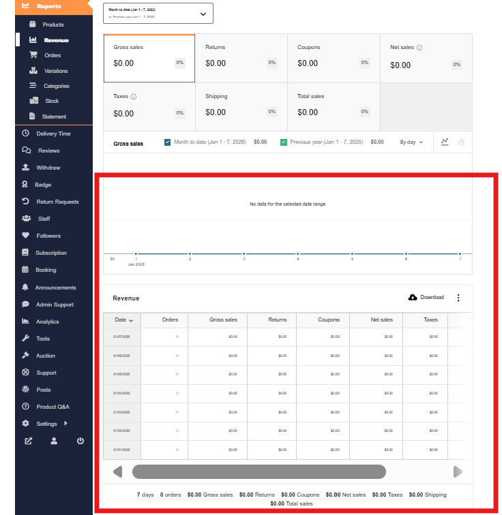
Task: Go to Withdraw in sidebar
Action: (48, 168)
